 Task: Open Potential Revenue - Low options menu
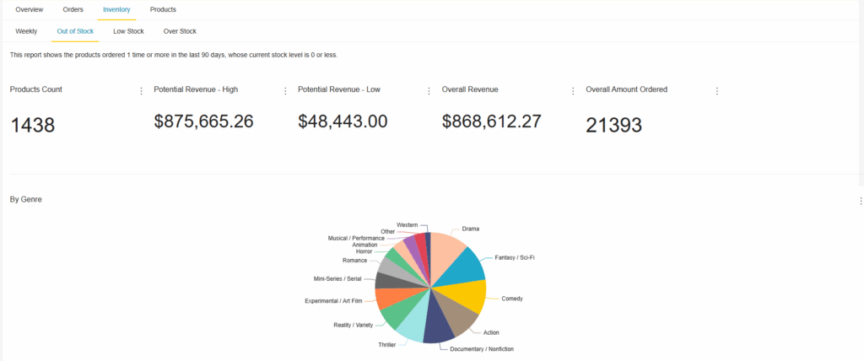click(x=429, y=91)
